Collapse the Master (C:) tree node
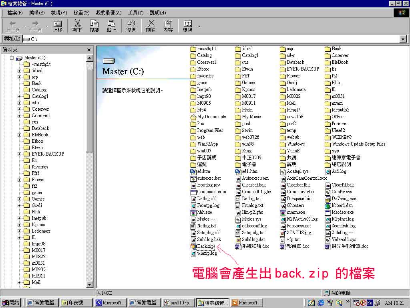 pyautogui.click(x=12, y=58)
